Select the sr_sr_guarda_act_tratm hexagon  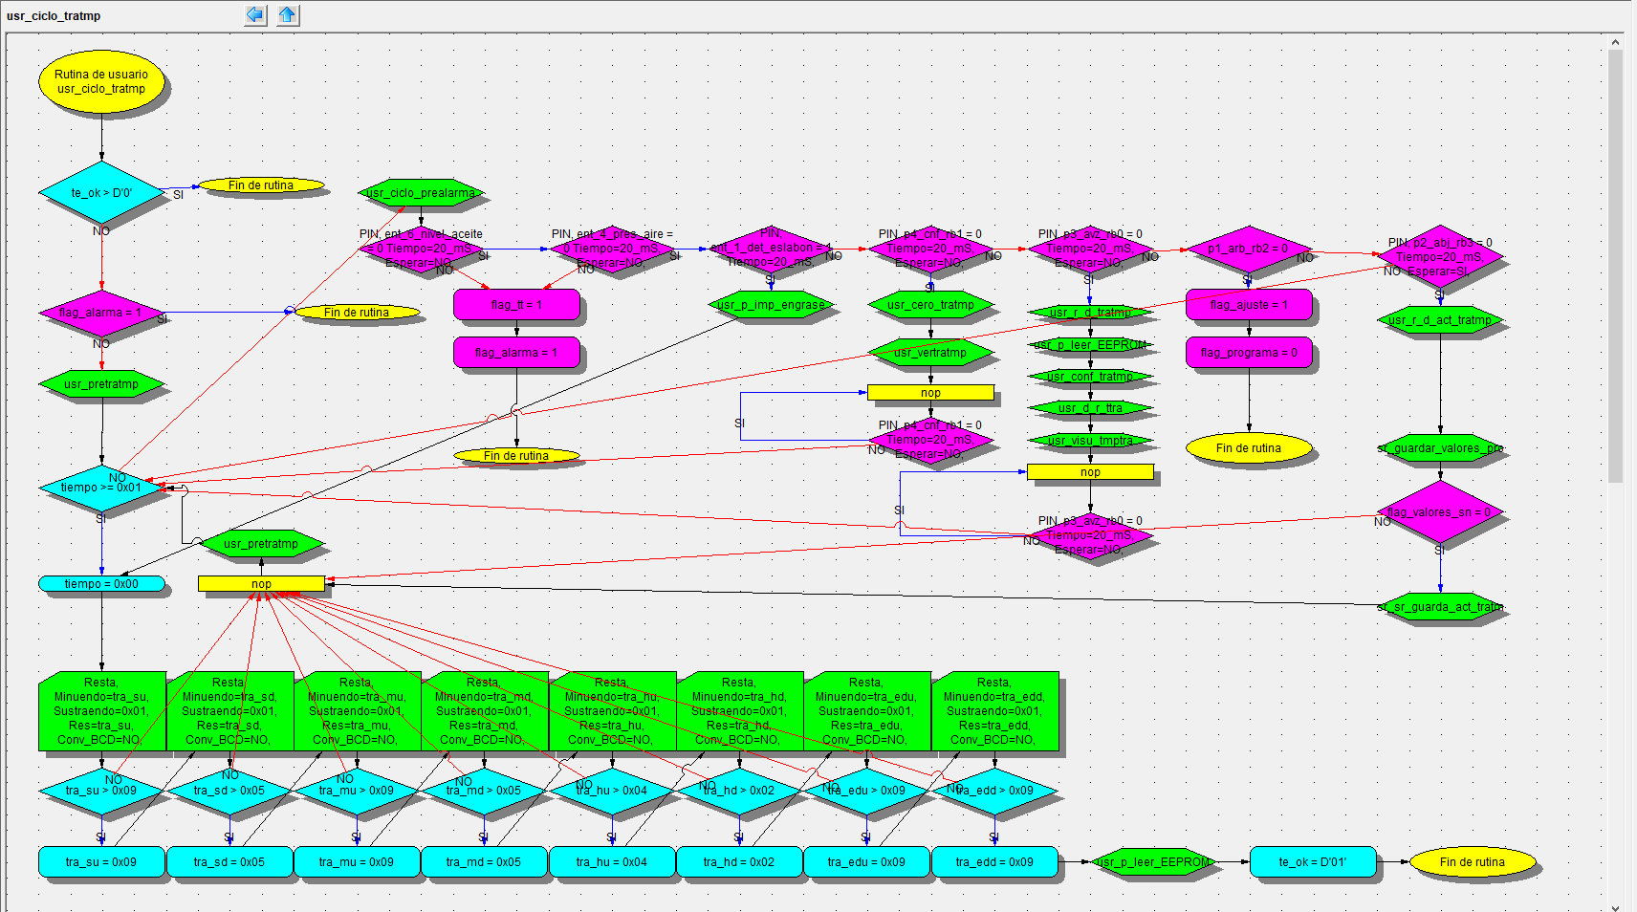coord(1440,607)
